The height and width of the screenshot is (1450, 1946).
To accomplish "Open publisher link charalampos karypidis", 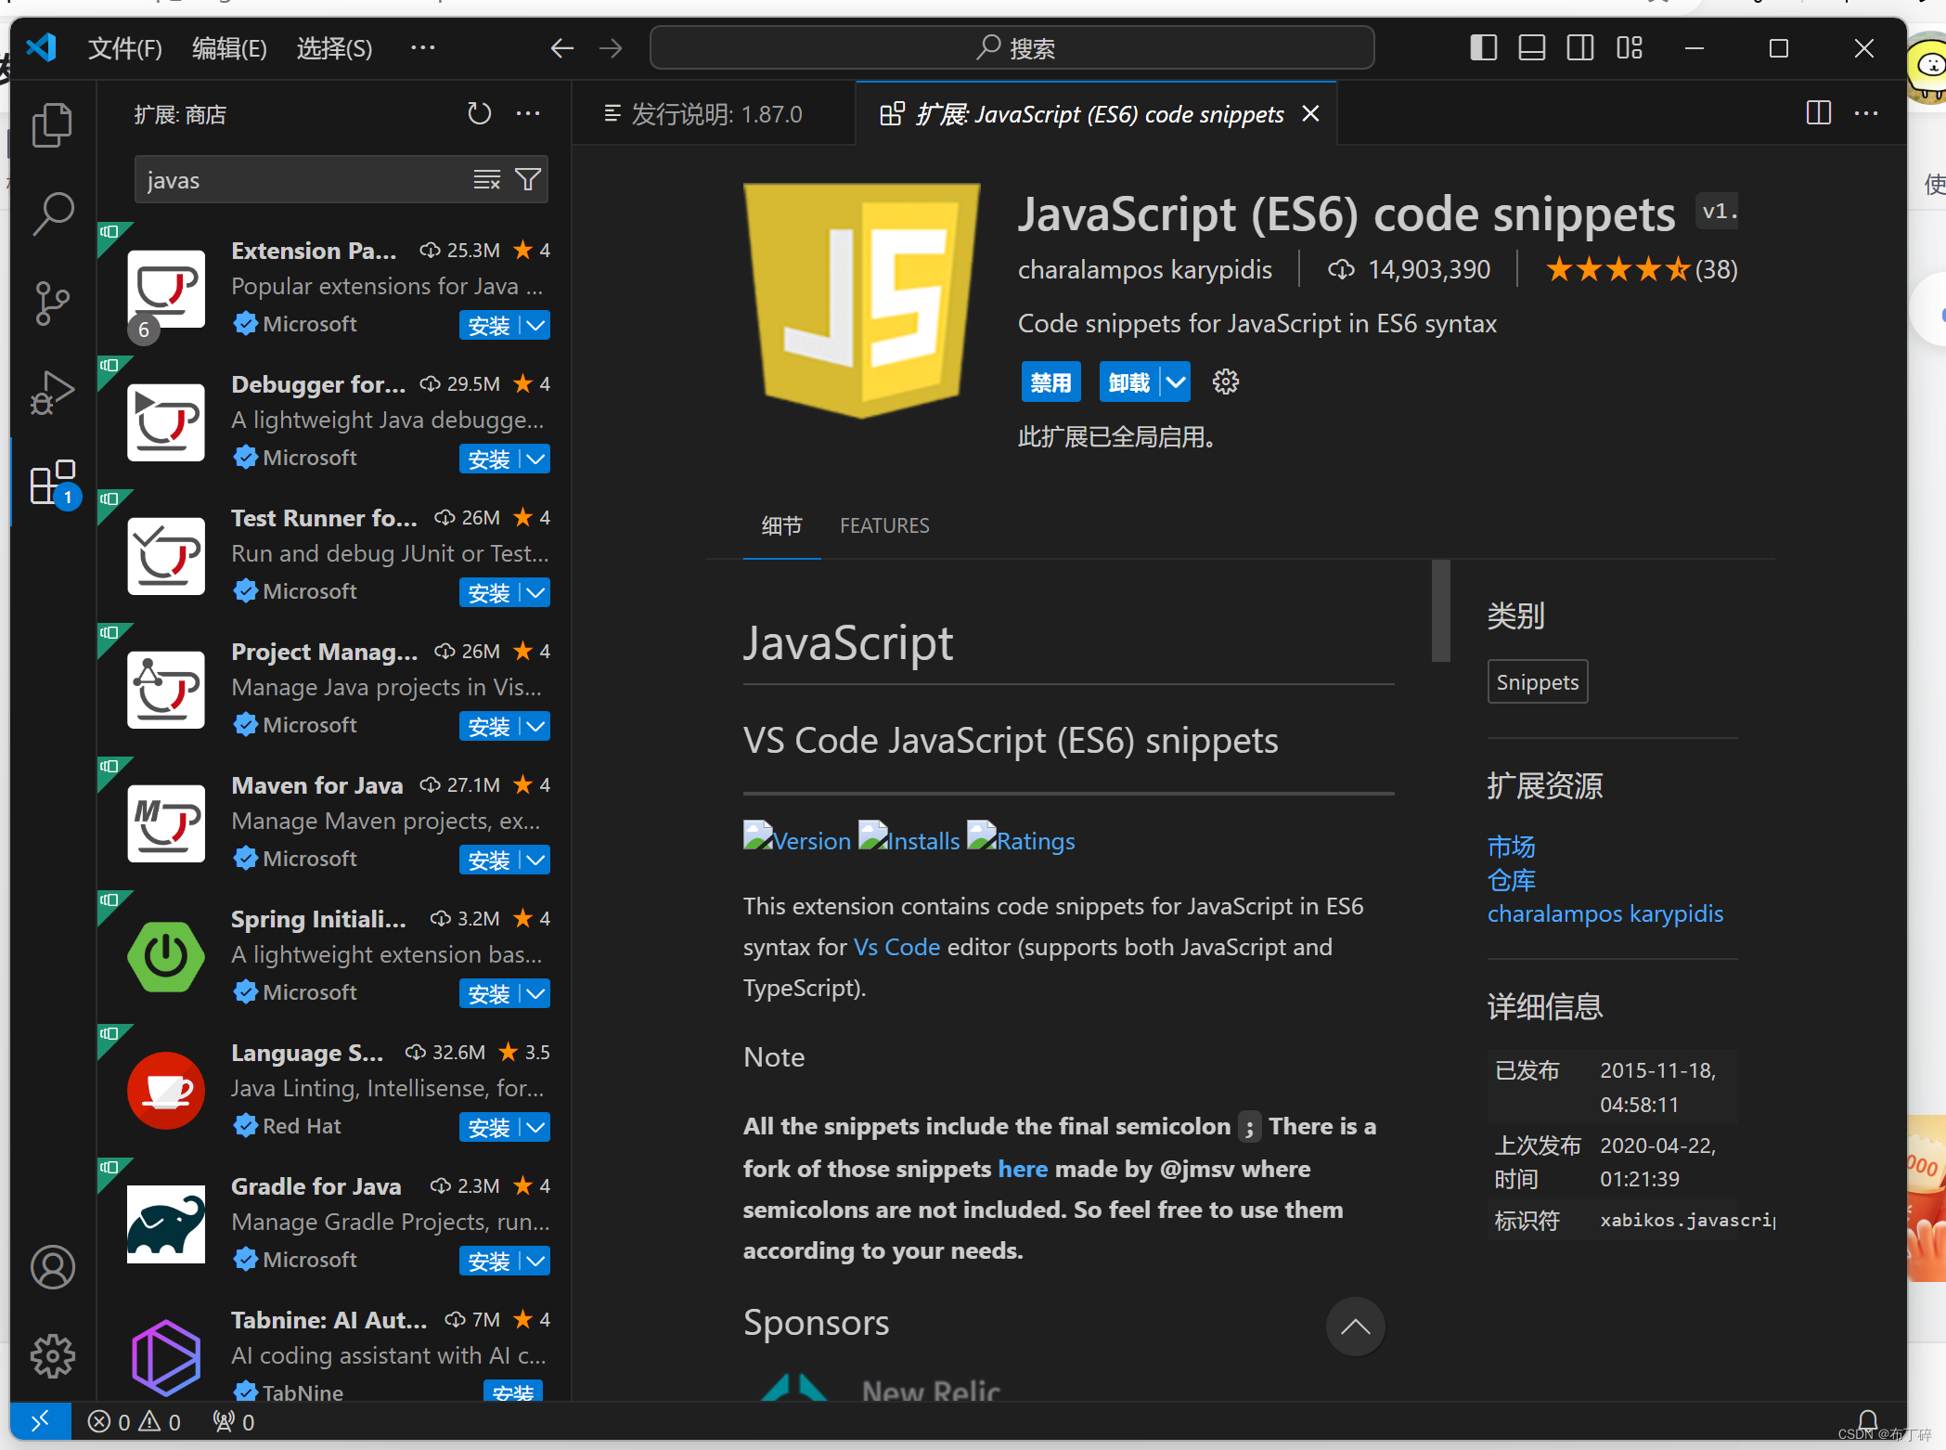I will coord(1605,913).
